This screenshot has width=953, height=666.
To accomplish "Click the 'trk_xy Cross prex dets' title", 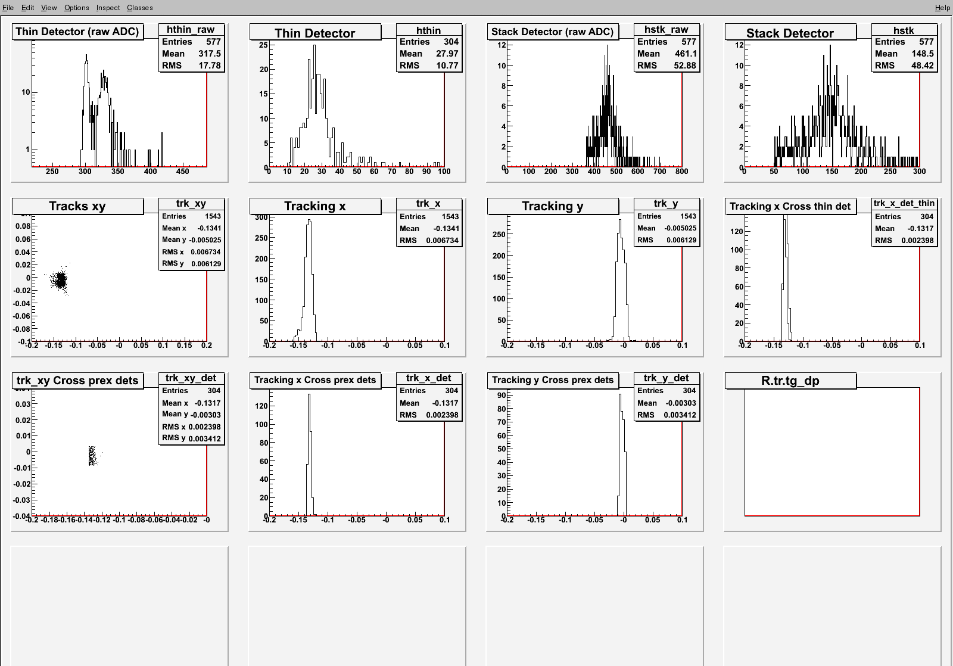I will coord(77,381).
